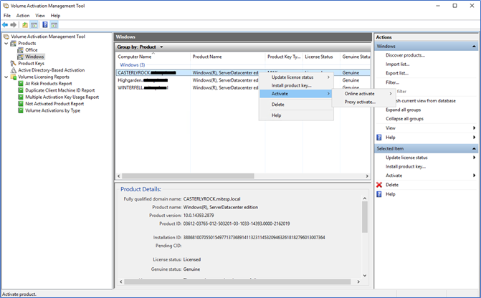Click list horizontal scrollbar left arrow

[119, 176]
